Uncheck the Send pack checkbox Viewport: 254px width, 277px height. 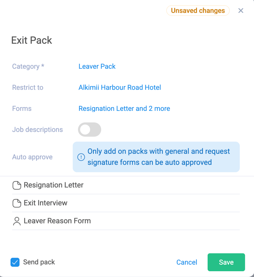pyautogui.click(x=15, y=262)
